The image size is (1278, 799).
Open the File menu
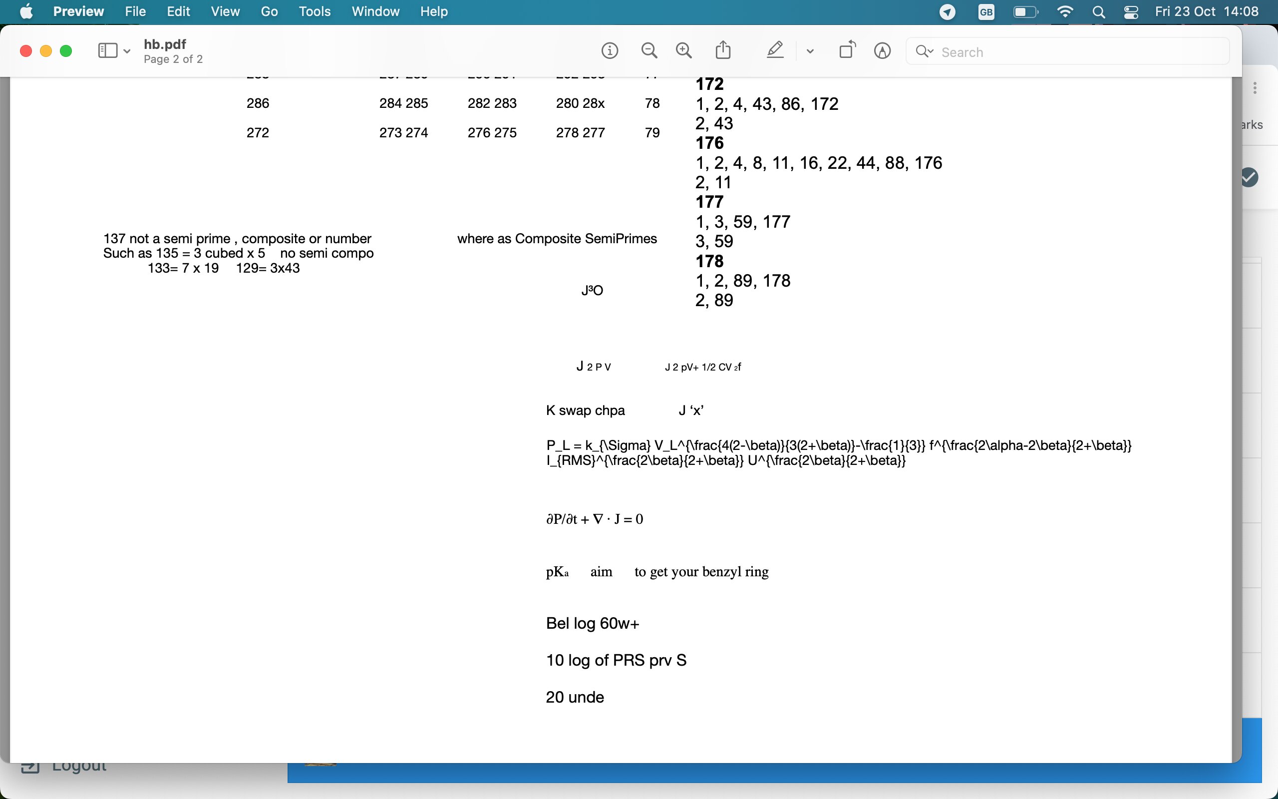click(135, 11)
